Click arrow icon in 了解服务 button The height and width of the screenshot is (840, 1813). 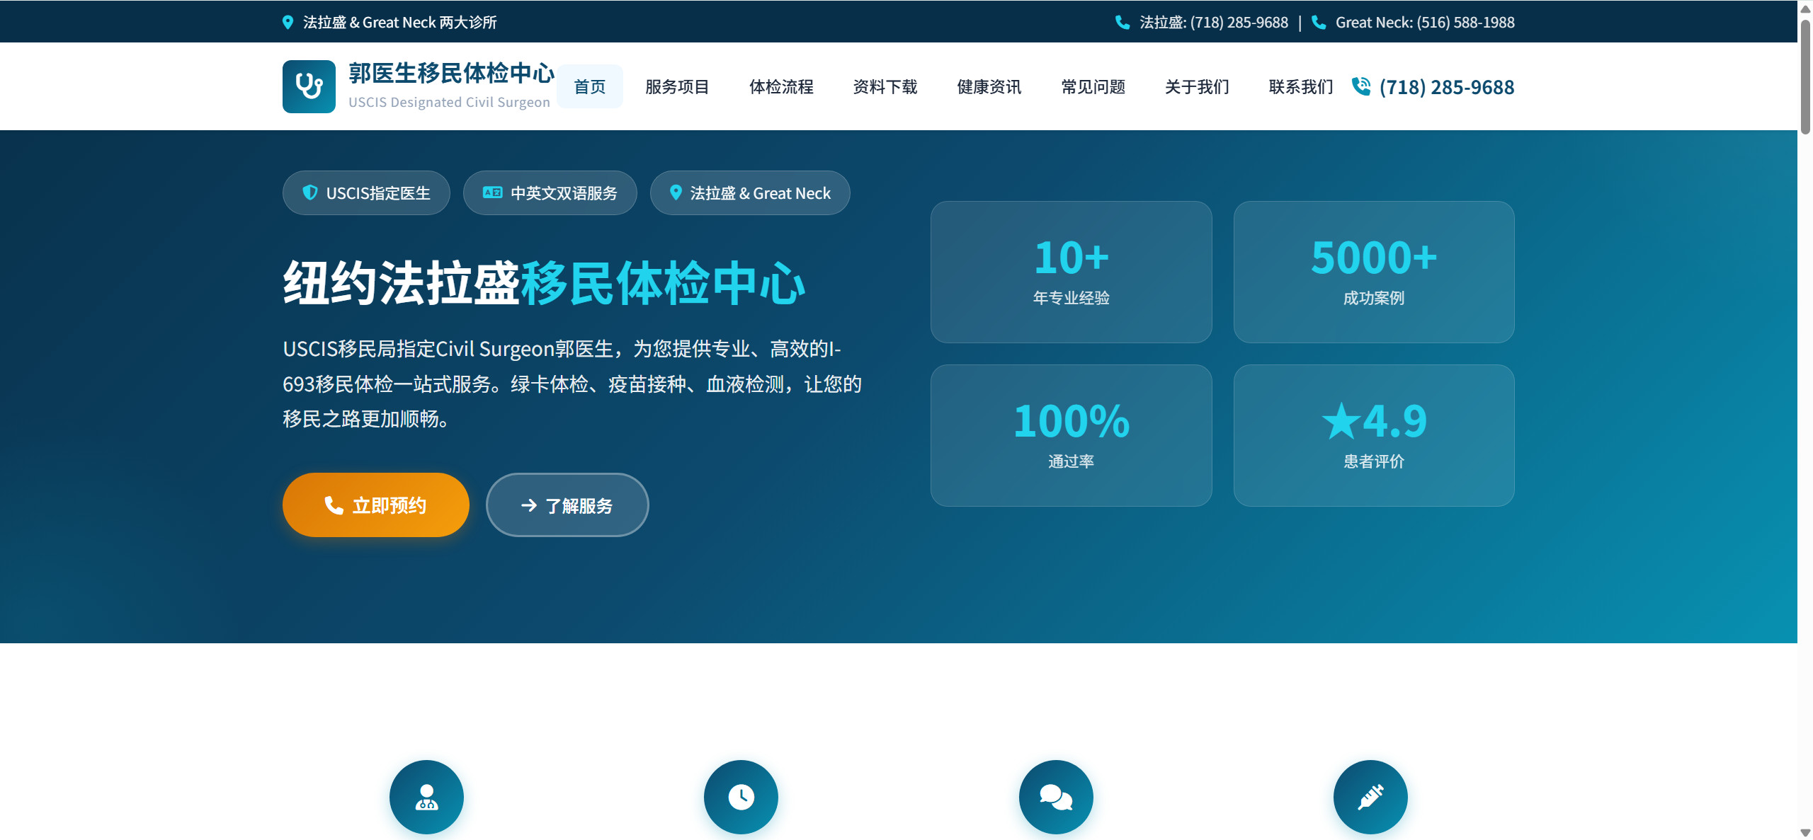pyautogui.click(x=528, y=505)
